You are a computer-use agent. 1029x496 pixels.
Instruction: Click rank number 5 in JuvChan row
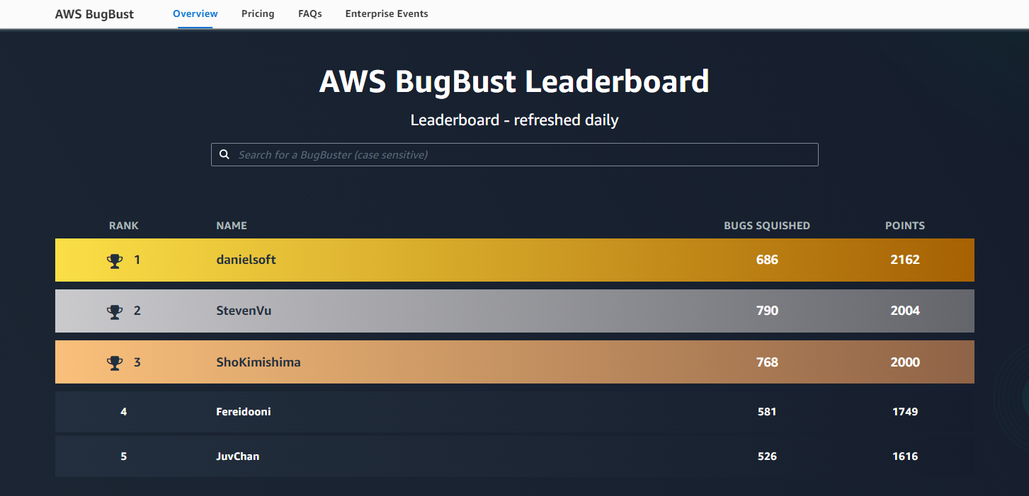click(124, 456)
